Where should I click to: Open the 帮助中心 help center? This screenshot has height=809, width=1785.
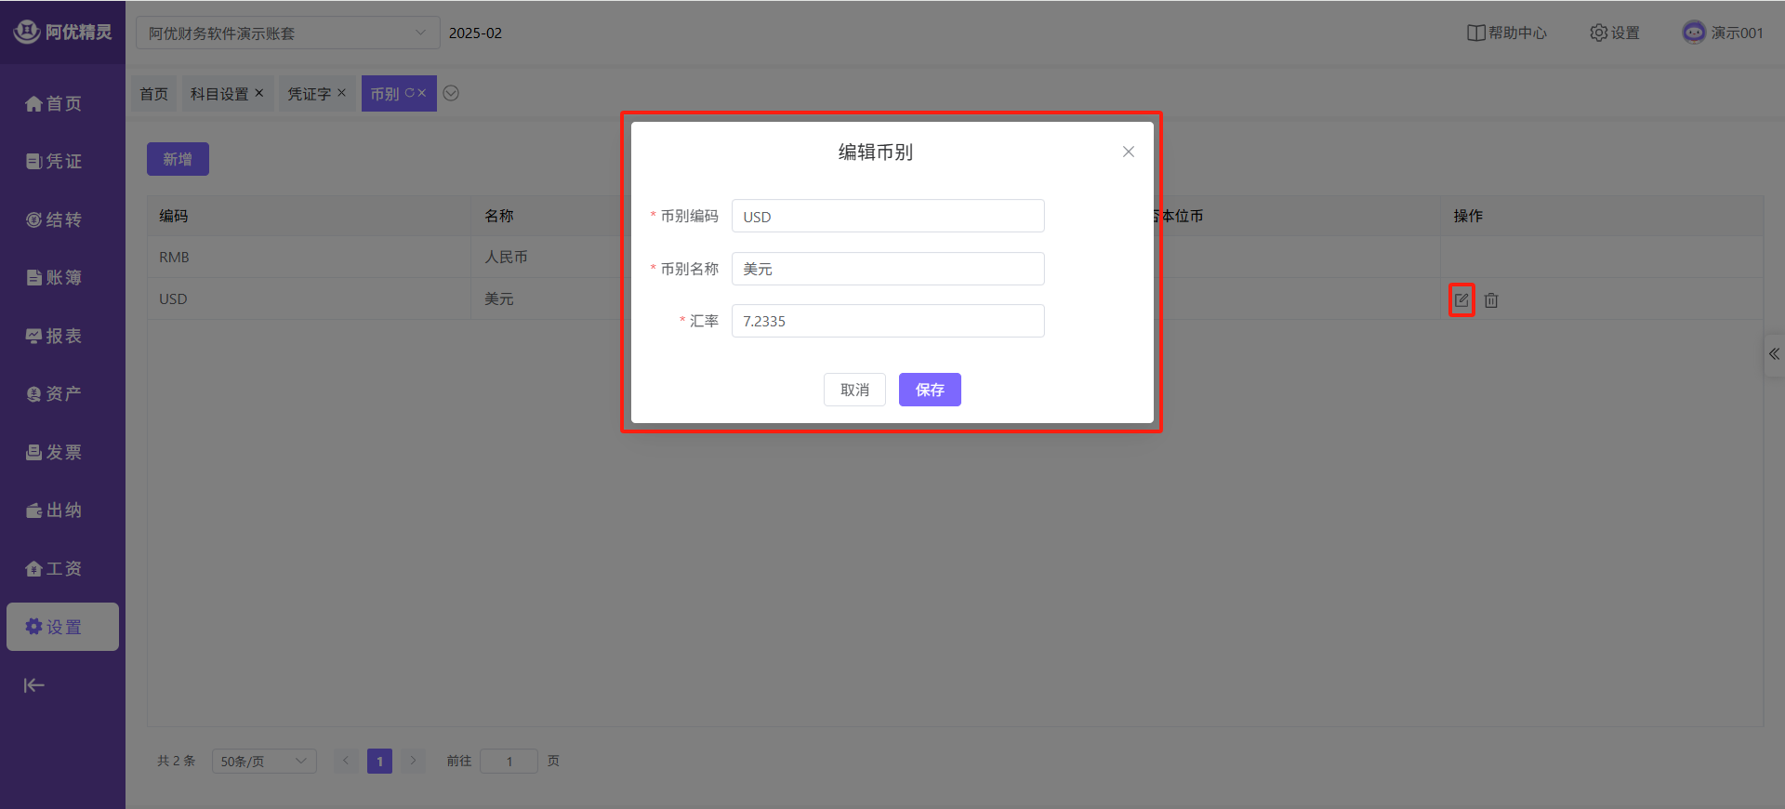coord(1506,33)
